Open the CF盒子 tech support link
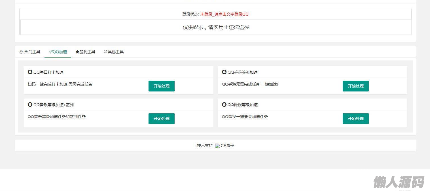The height and width of the screenshot is (192, 430). pos(227,146)
